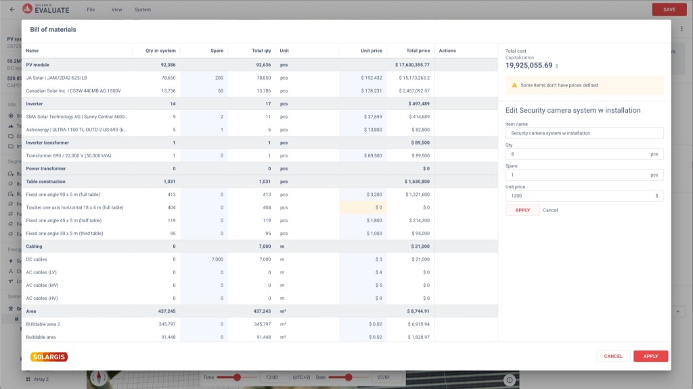Expand the dropdown chevron on the right panel
The height and width of the screenshot is (389, 693).
click(x=677, y=311)
